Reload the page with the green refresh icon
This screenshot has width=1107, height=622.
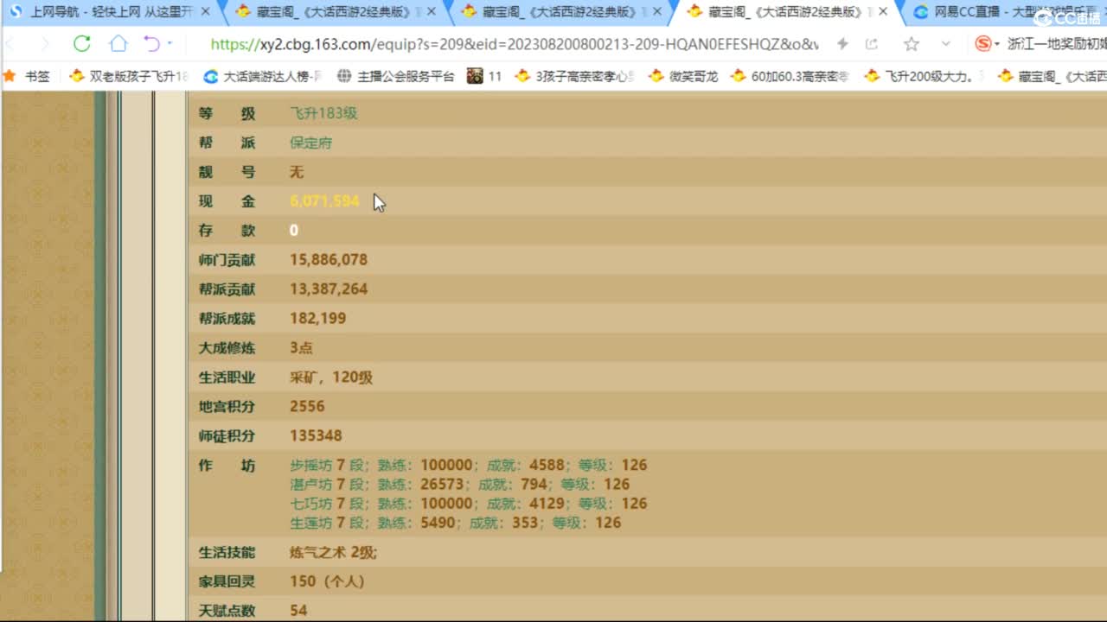81,44
